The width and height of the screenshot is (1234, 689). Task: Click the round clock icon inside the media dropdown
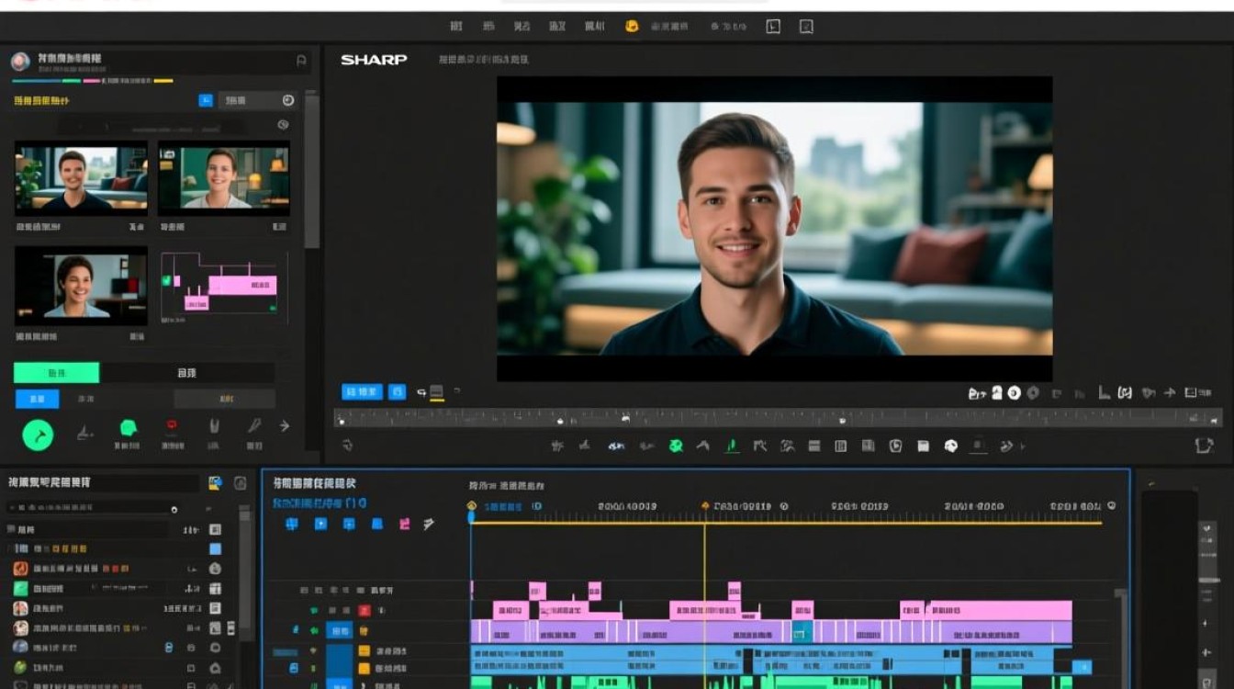point(287,100)
